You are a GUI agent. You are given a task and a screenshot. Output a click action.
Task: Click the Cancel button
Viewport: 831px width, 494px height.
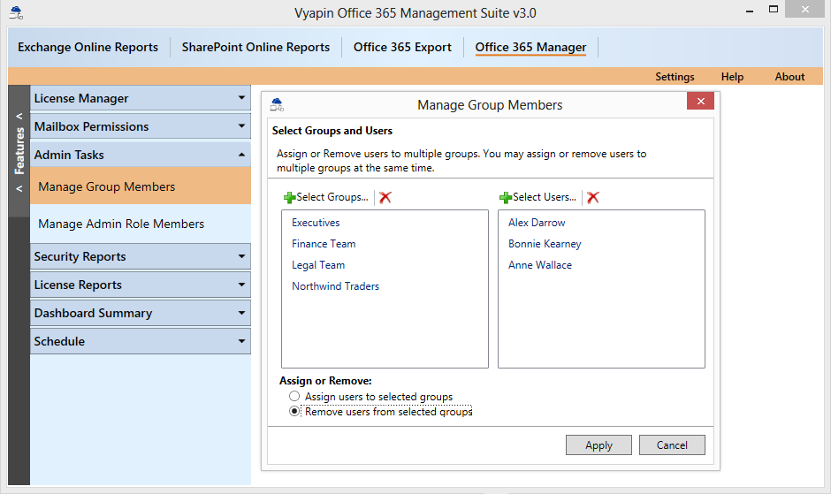672,445
